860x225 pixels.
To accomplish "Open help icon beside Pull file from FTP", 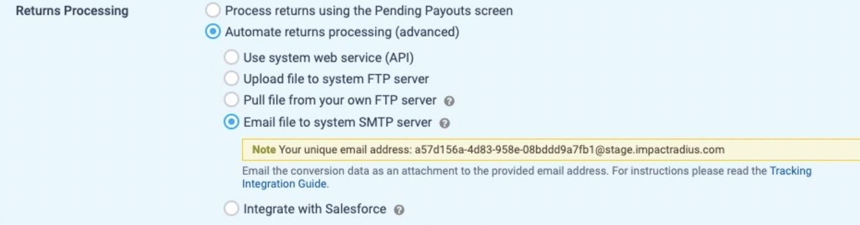I will point(449,101).
